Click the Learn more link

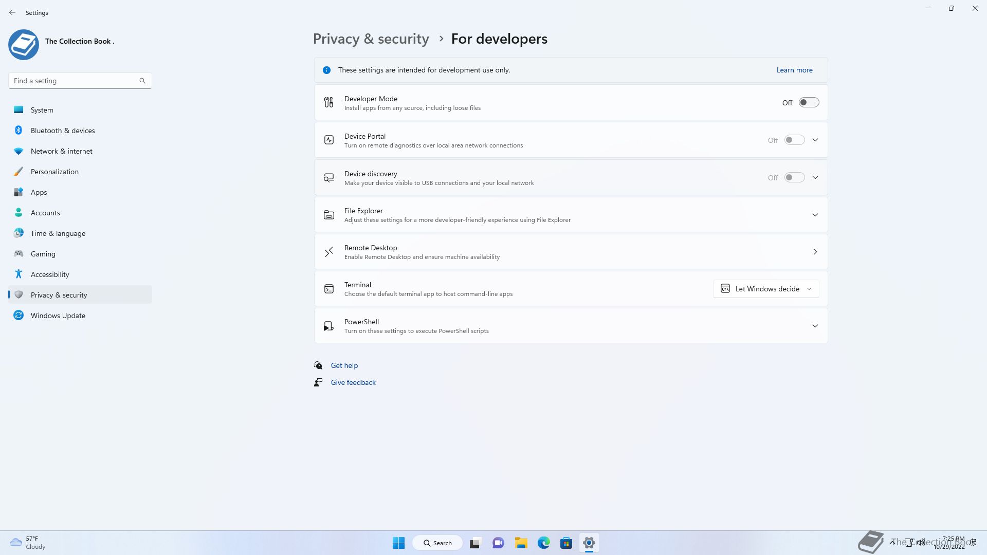[794, 70]
